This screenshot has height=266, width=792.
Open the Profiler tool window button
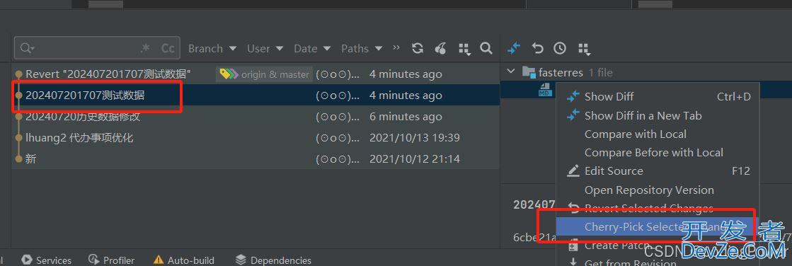[x=112, y=260]
